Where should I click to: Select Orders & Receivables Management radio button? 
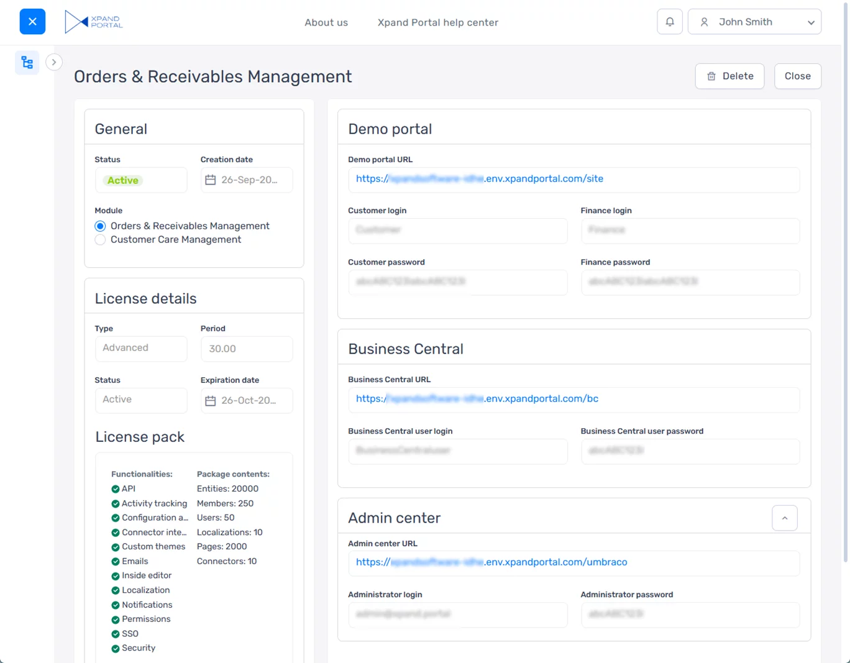[100, 226]
